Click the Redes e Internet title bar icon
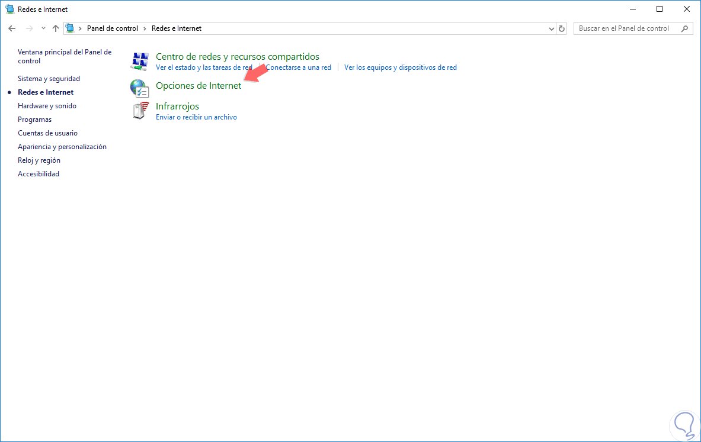Image resolution: width=701 pixels, height=442 pixels. coord(9,9)
